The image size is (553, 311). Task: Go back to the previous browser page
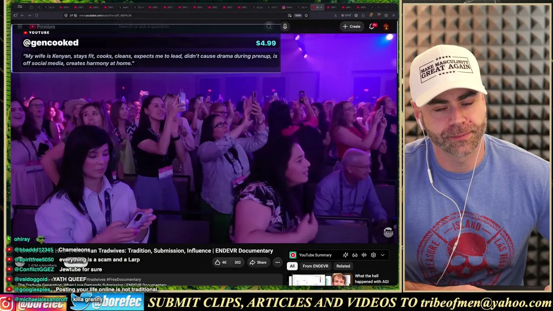[22, 16]
